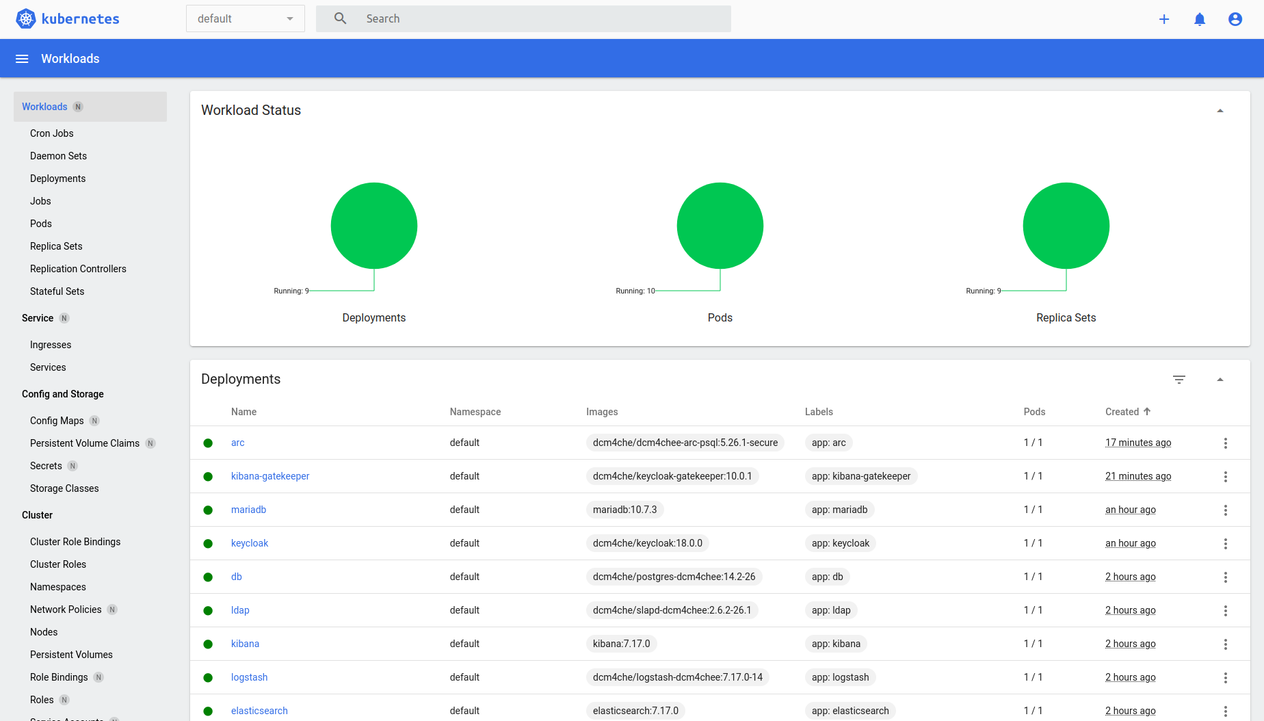1264x721 pixels.
Task: Click the plus create resource icon
Action: (1164, 19)
